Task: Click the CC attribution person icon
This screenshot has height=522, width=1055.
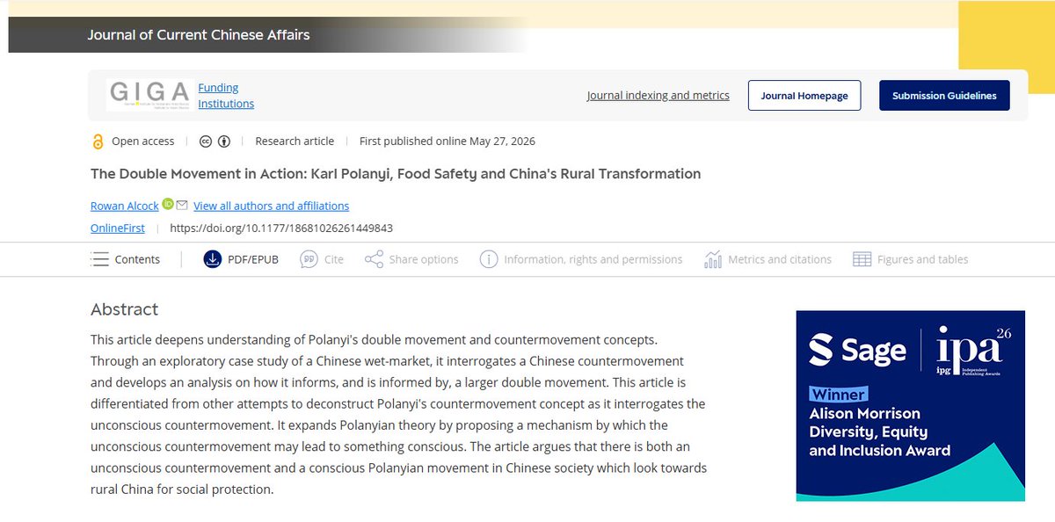Action: pos(224,141)
